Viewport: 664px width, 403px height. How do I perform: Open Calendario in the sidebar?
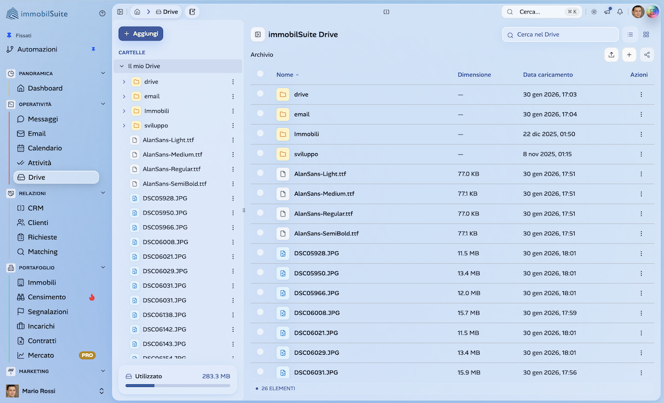tap(45, 148)
